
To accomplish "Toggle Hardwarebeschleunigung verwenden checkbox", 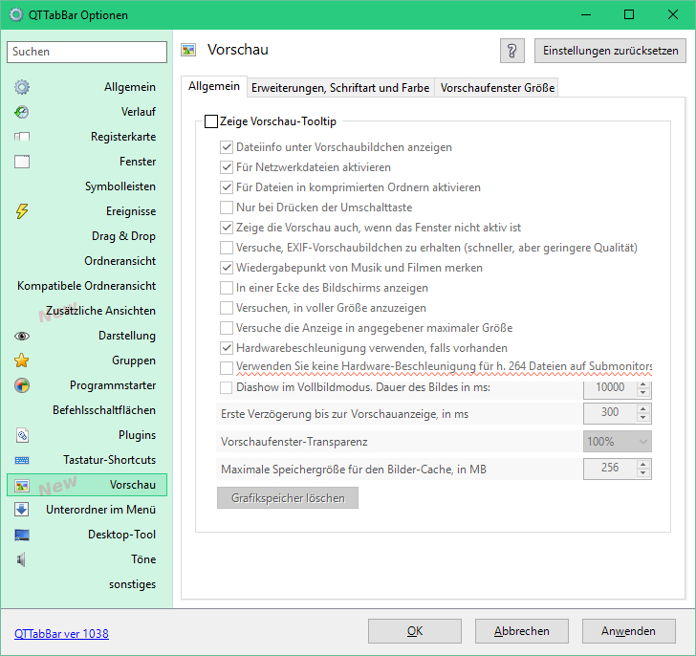I will pyautogui.click(x=227, y=348).
